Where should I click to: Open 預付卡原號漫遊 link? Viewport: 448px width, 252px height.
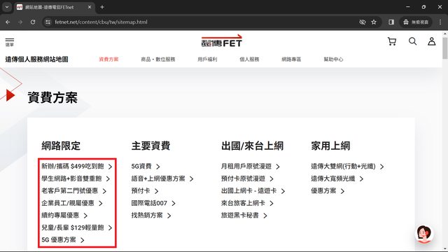point(247,178)
